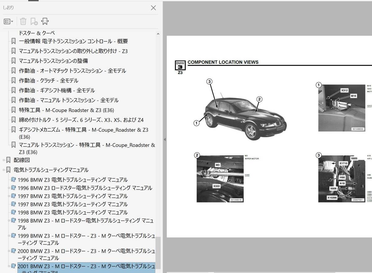The image size is (372, 273).
Task: Open 1998 BMW Z3 電気トラブルシューティング マニュアル
Action: (x=73, y=212)
